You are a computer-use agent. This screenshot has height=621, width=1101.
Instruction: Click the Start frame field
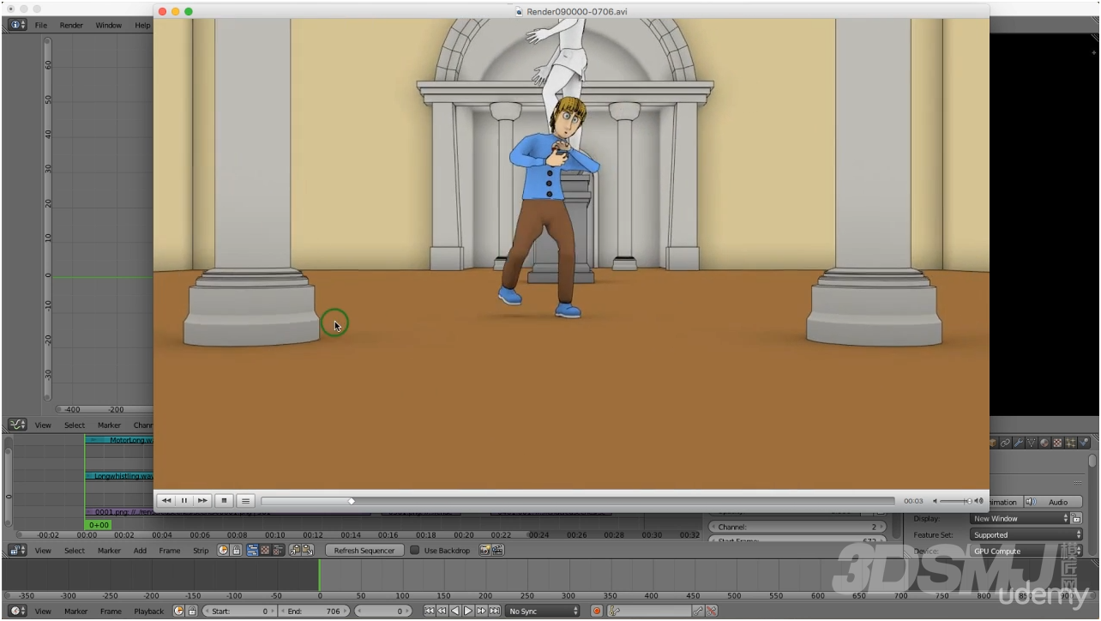point(239,611)
